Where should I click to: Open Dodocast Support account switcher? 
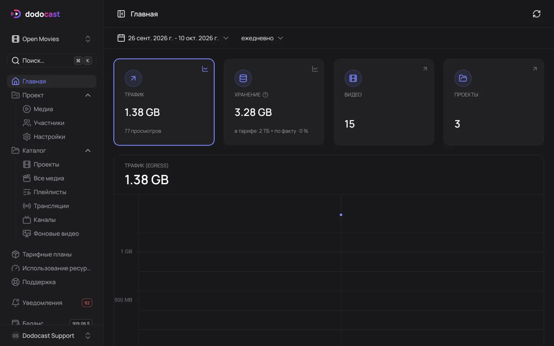(x=52, y=336)
